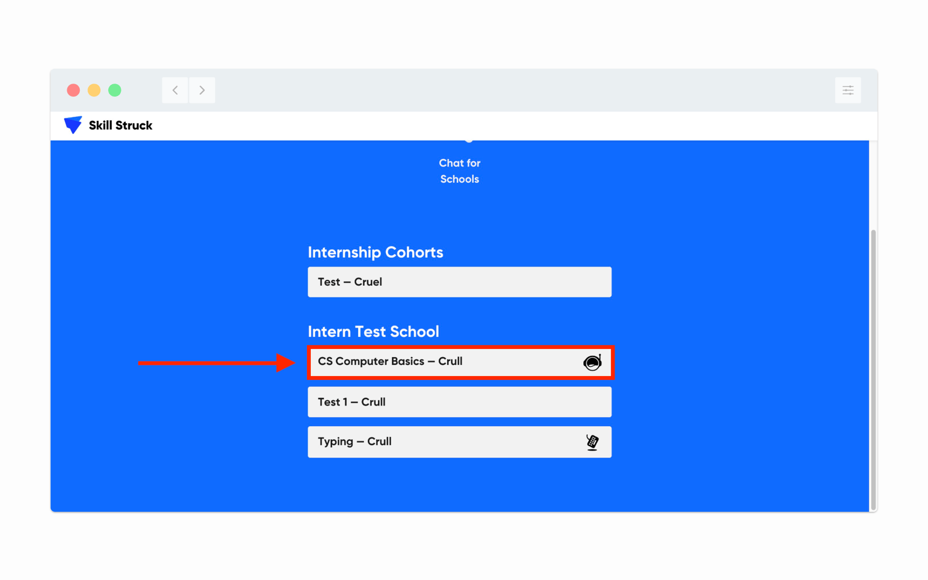
Task: Click the Intern Test School heading
Action: click(373, 331)
